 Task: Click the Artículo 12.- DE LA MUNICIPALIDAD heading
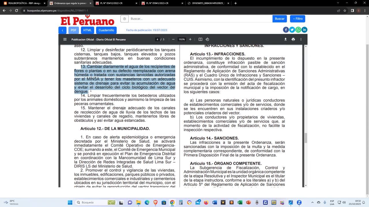coord(115,129)
